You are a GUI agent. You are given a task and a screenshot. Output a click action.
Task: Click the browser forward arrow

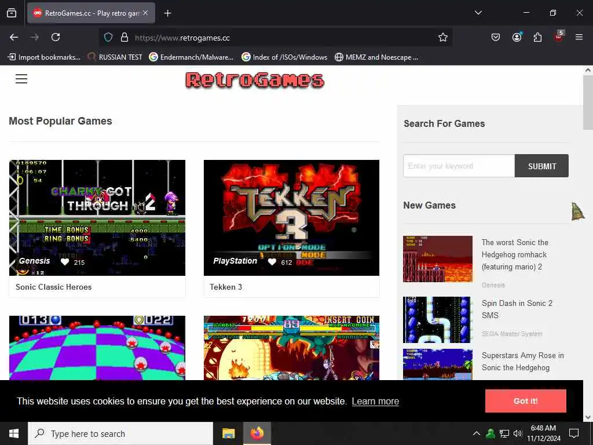(x=35, y=37)
